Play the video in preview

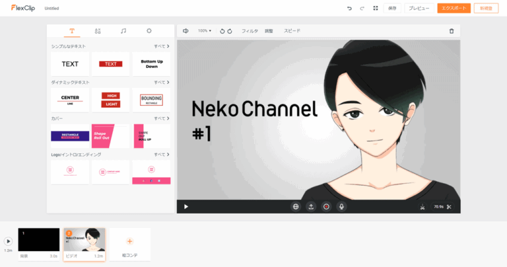(x=186, y=207)
